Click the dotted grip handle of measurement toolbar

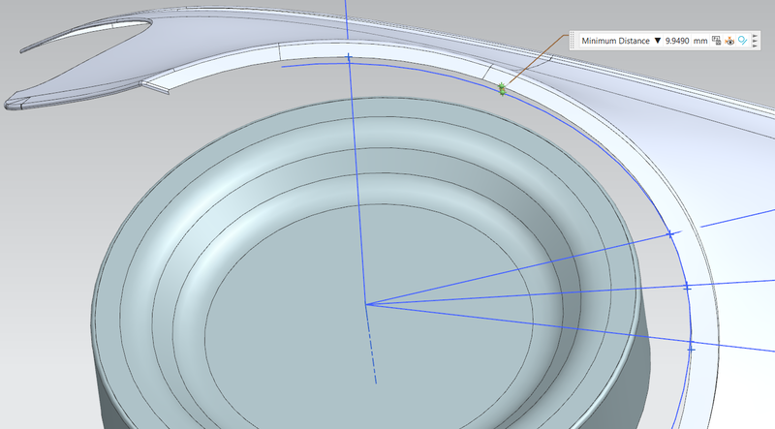click(x=573, y=42)
